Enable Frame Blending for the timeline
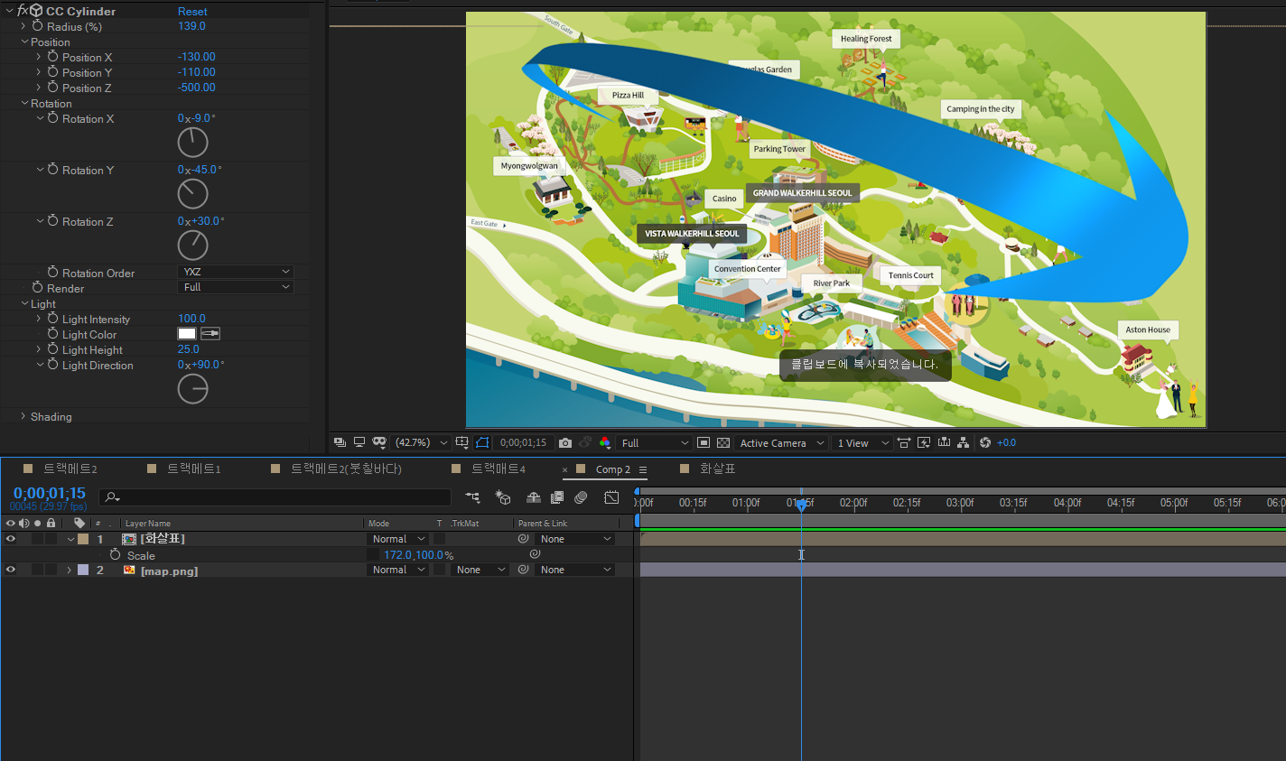 pos(557,497)
